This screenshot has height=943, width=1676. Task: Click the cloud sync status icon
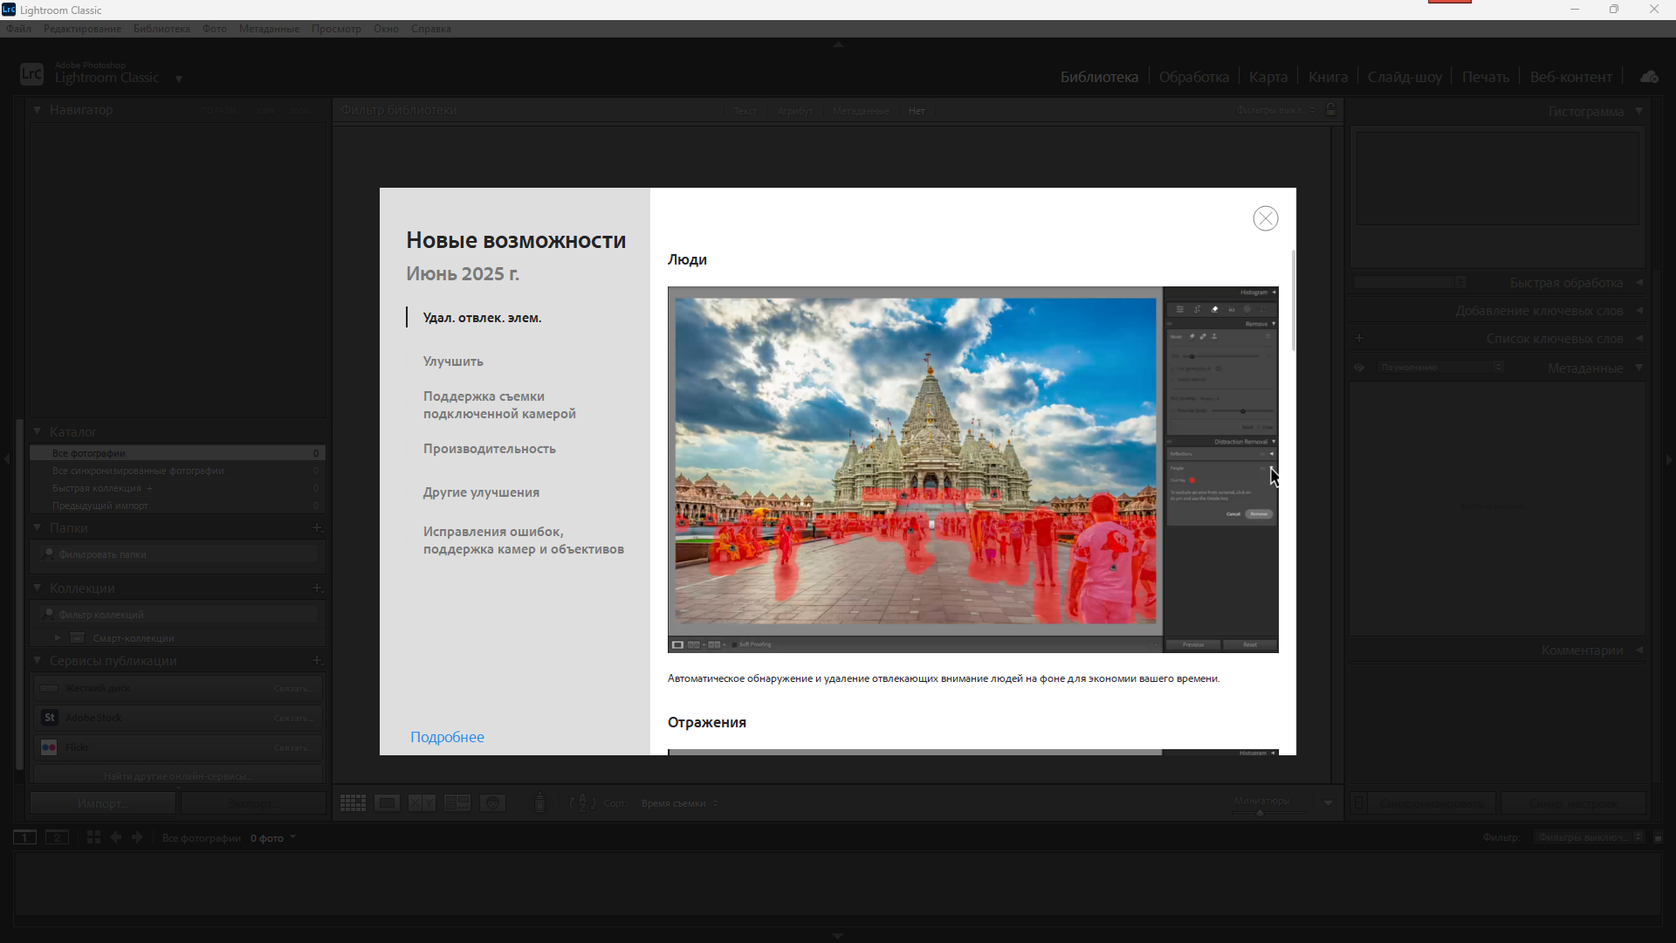pos(1648,77)
